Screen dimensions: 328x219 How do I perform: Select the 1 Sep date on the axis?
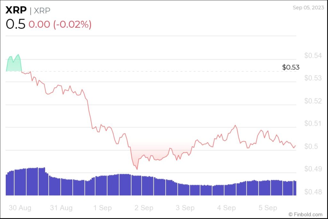102,208
